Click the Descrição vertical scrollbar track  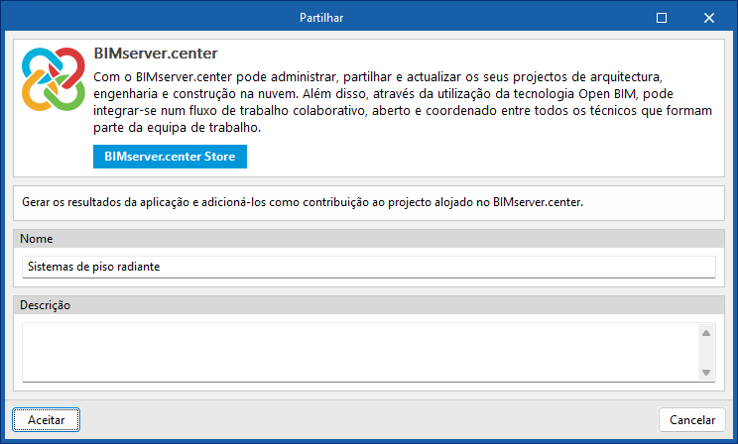(706, 353)
